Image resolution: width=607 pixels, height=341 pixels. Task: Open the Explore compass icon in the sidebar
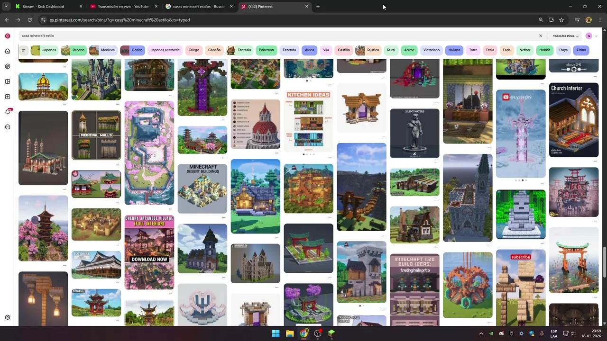[x=8, y=66]
